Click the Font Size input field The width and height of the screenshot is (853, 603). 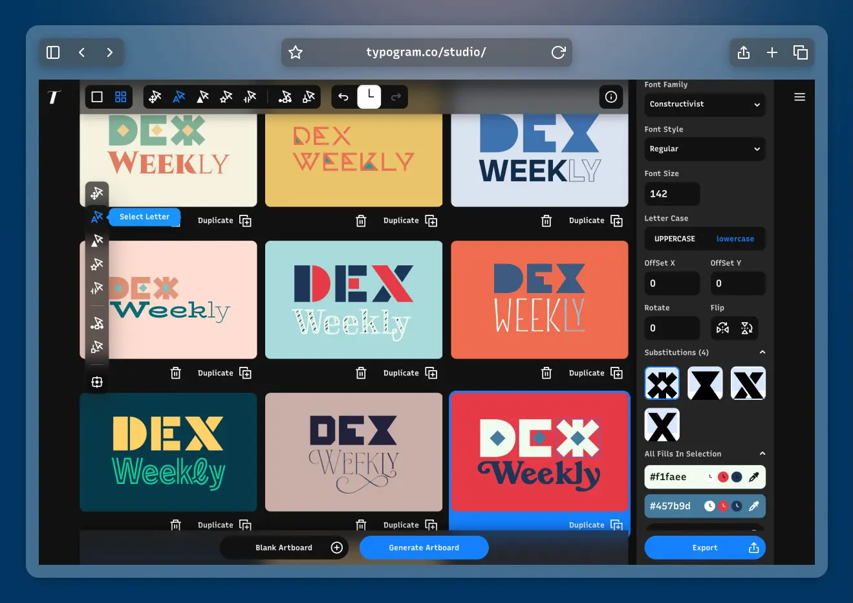click(672, 193)
